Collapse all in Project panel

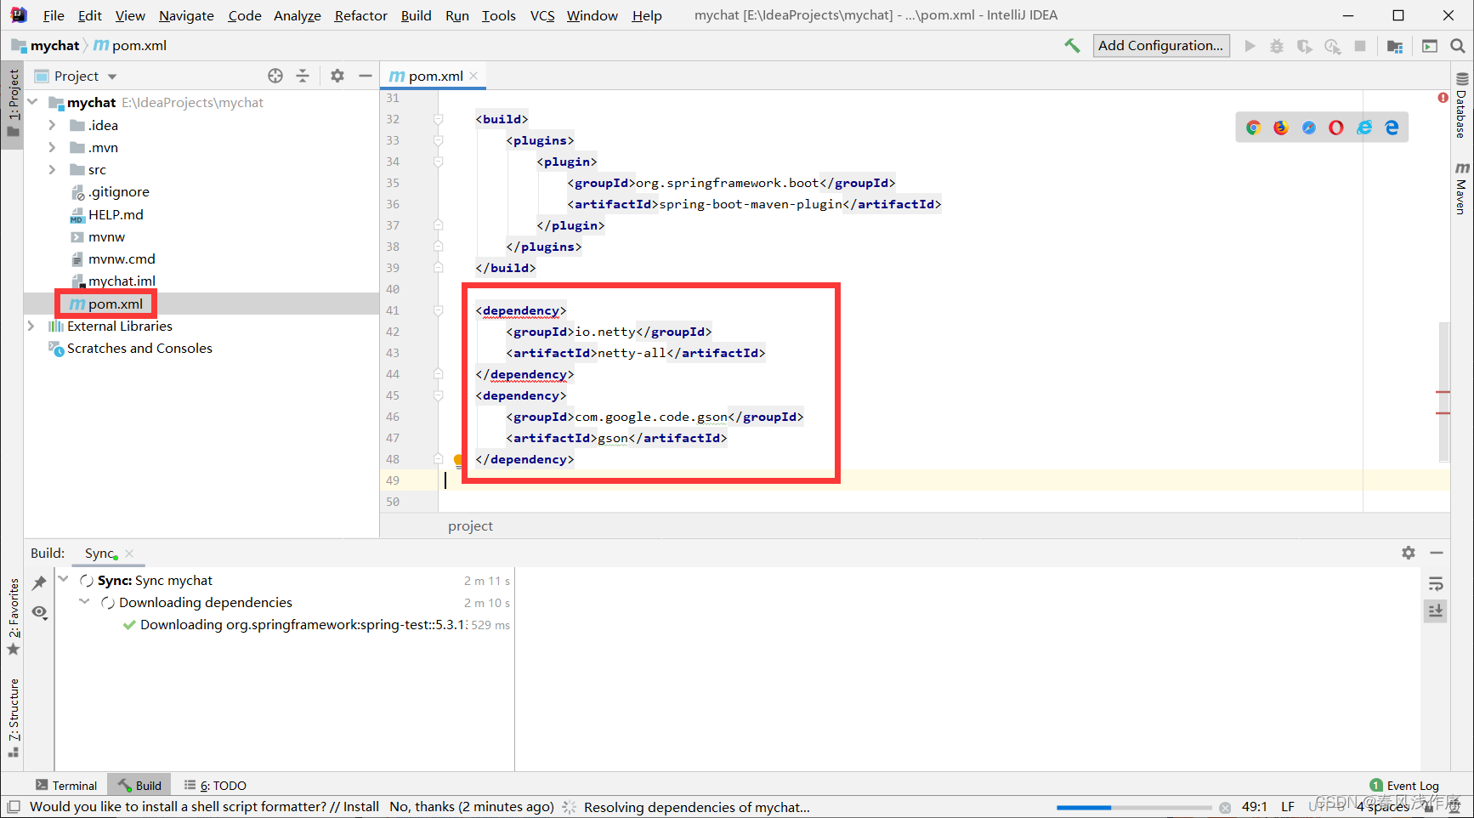click(x=303, y=76)
